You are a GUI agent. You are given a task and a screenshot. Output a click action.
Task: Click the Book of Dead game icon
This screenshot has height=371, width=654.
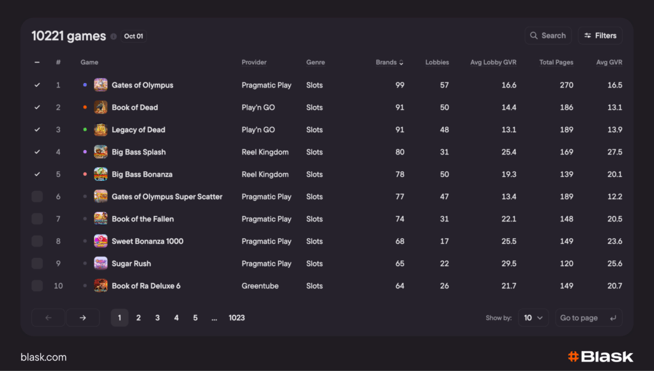(100, 107)
